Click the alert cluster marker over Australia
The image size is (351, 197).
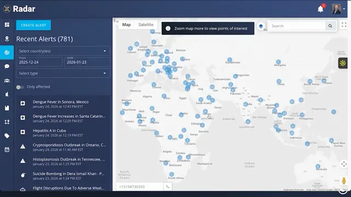tap(318, 166)
